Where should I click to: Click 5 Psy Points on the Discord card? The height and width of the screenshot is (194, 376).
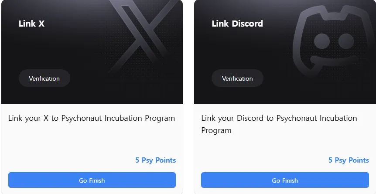(x=349, y=160)
